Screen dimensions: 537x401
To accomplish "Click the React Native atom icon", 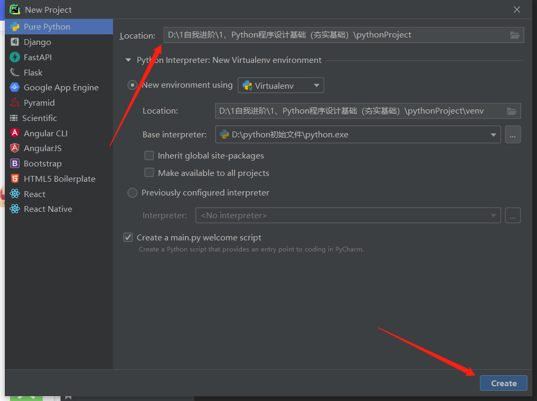I will coord(15,209).
